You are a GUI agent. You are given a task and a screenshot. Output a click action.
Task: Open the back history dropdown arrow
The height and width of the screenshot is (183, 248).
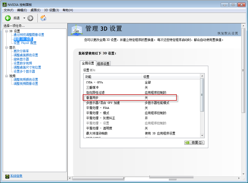coord(24,18)
